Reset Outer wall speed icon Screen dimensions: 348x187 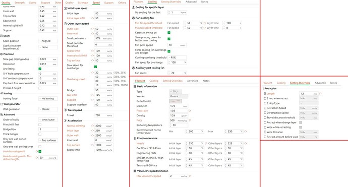(92, 29)
